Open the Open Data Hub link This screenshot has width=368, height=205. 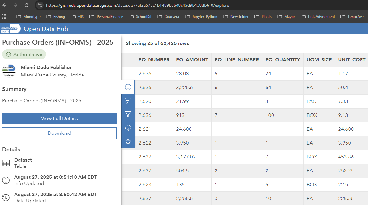point(46,29)
